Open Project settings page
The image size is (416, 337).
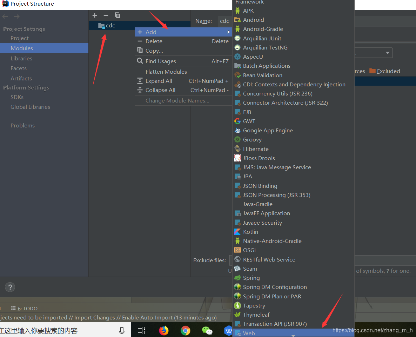click(44, 38)
